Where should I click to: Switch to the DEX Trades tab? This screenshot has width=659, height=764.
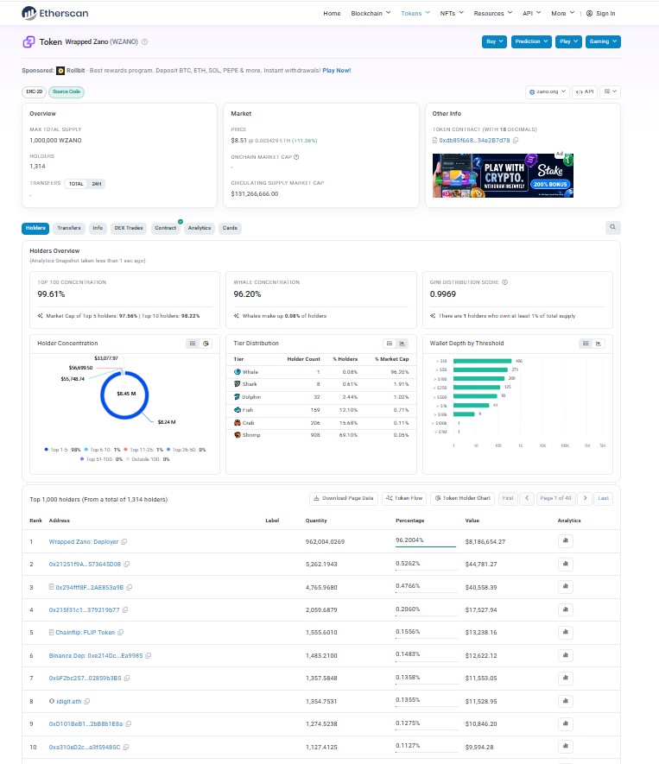coord(129,228)
